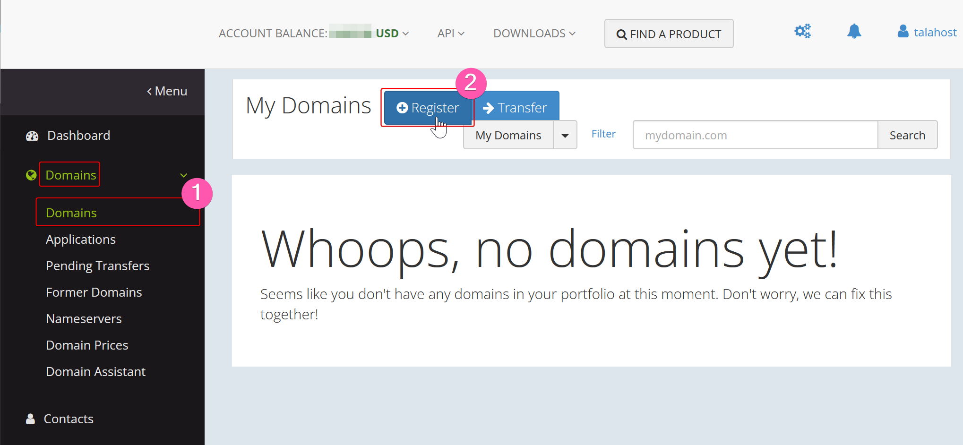Screen dimensions: 963x445
Task: Expand the Downloads menu
Action: point(534,34)
